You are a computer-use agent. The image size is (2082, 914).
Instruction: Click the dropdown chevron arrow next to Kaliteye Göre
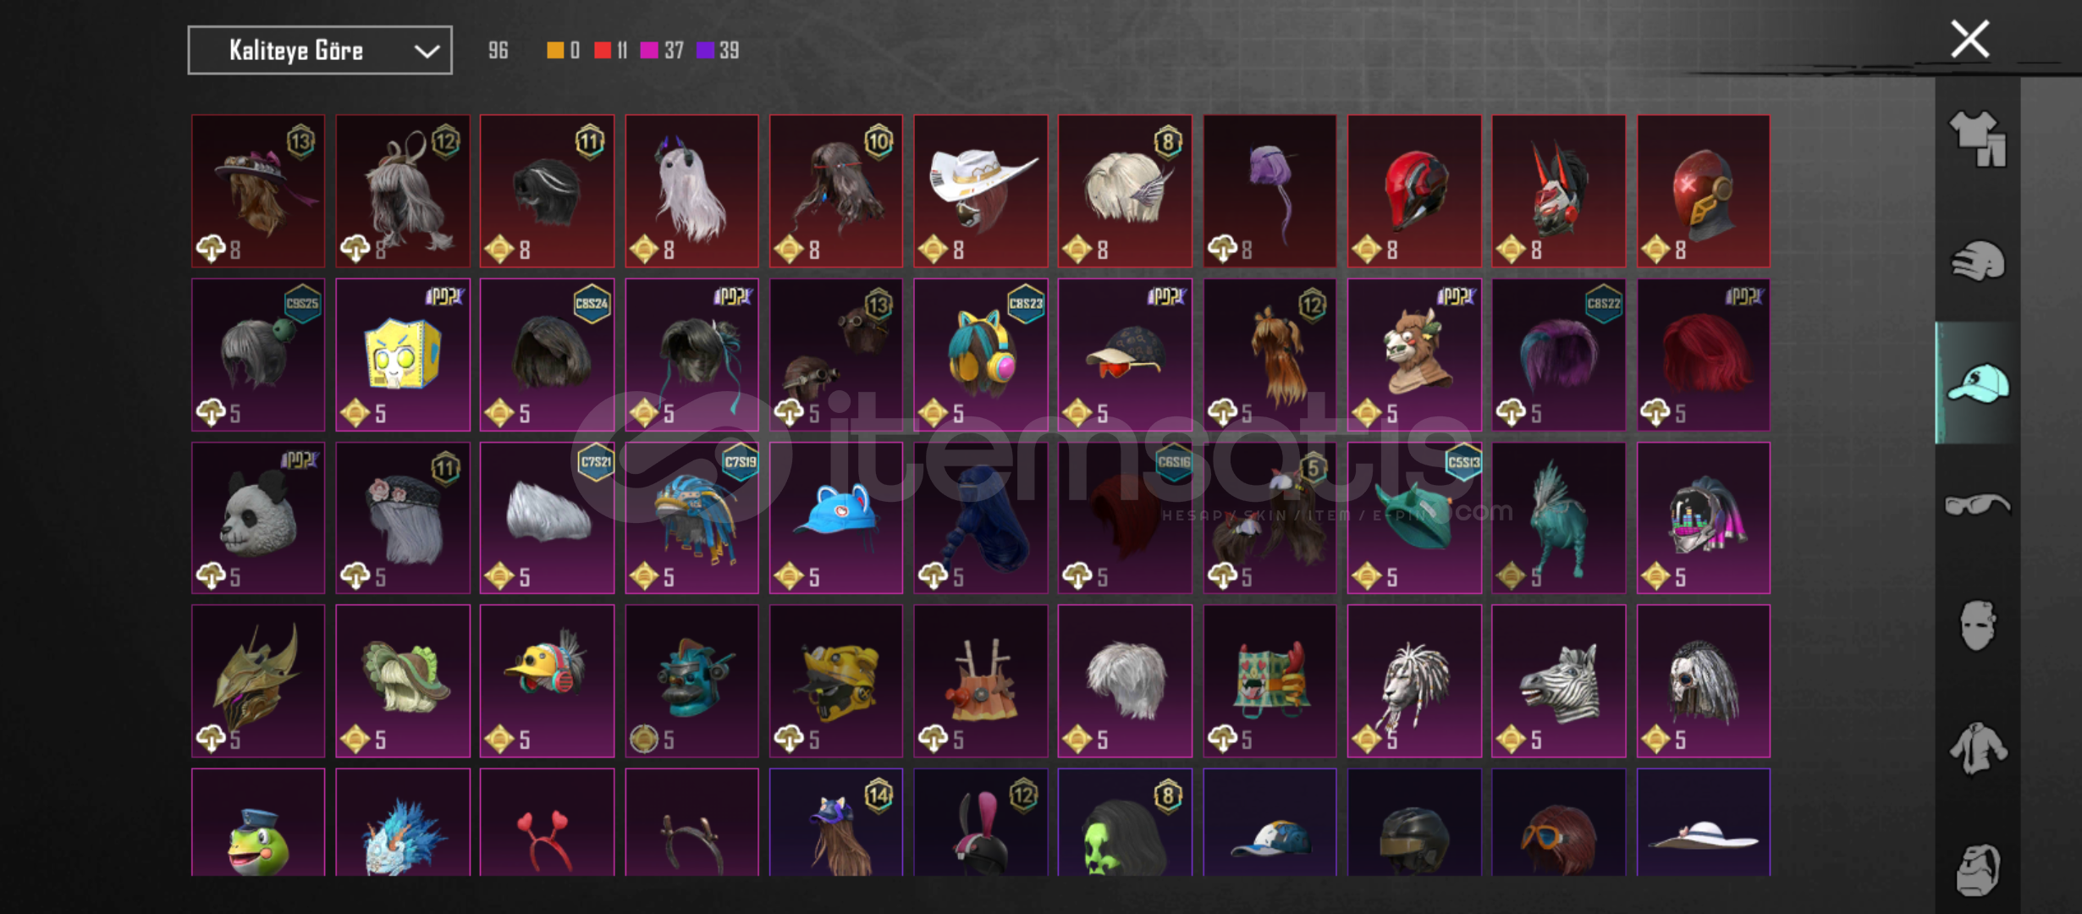pyautogui.click(x=427, y=52)
